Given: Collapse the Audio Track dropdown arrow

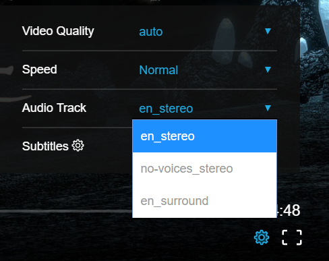Looking at the screenshot, I should click(x=268, y=108).
